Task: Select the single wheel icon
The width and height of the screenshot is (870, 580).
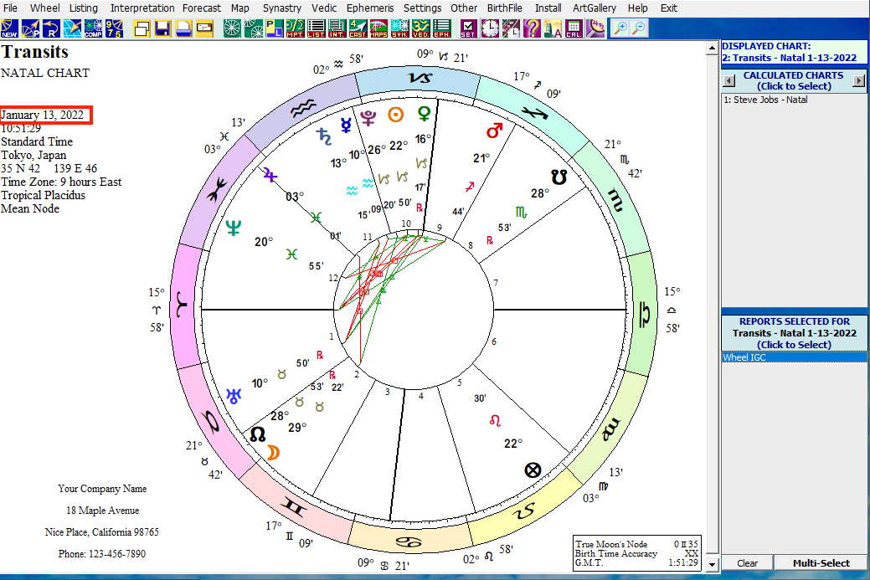Action: click(232, 28)
